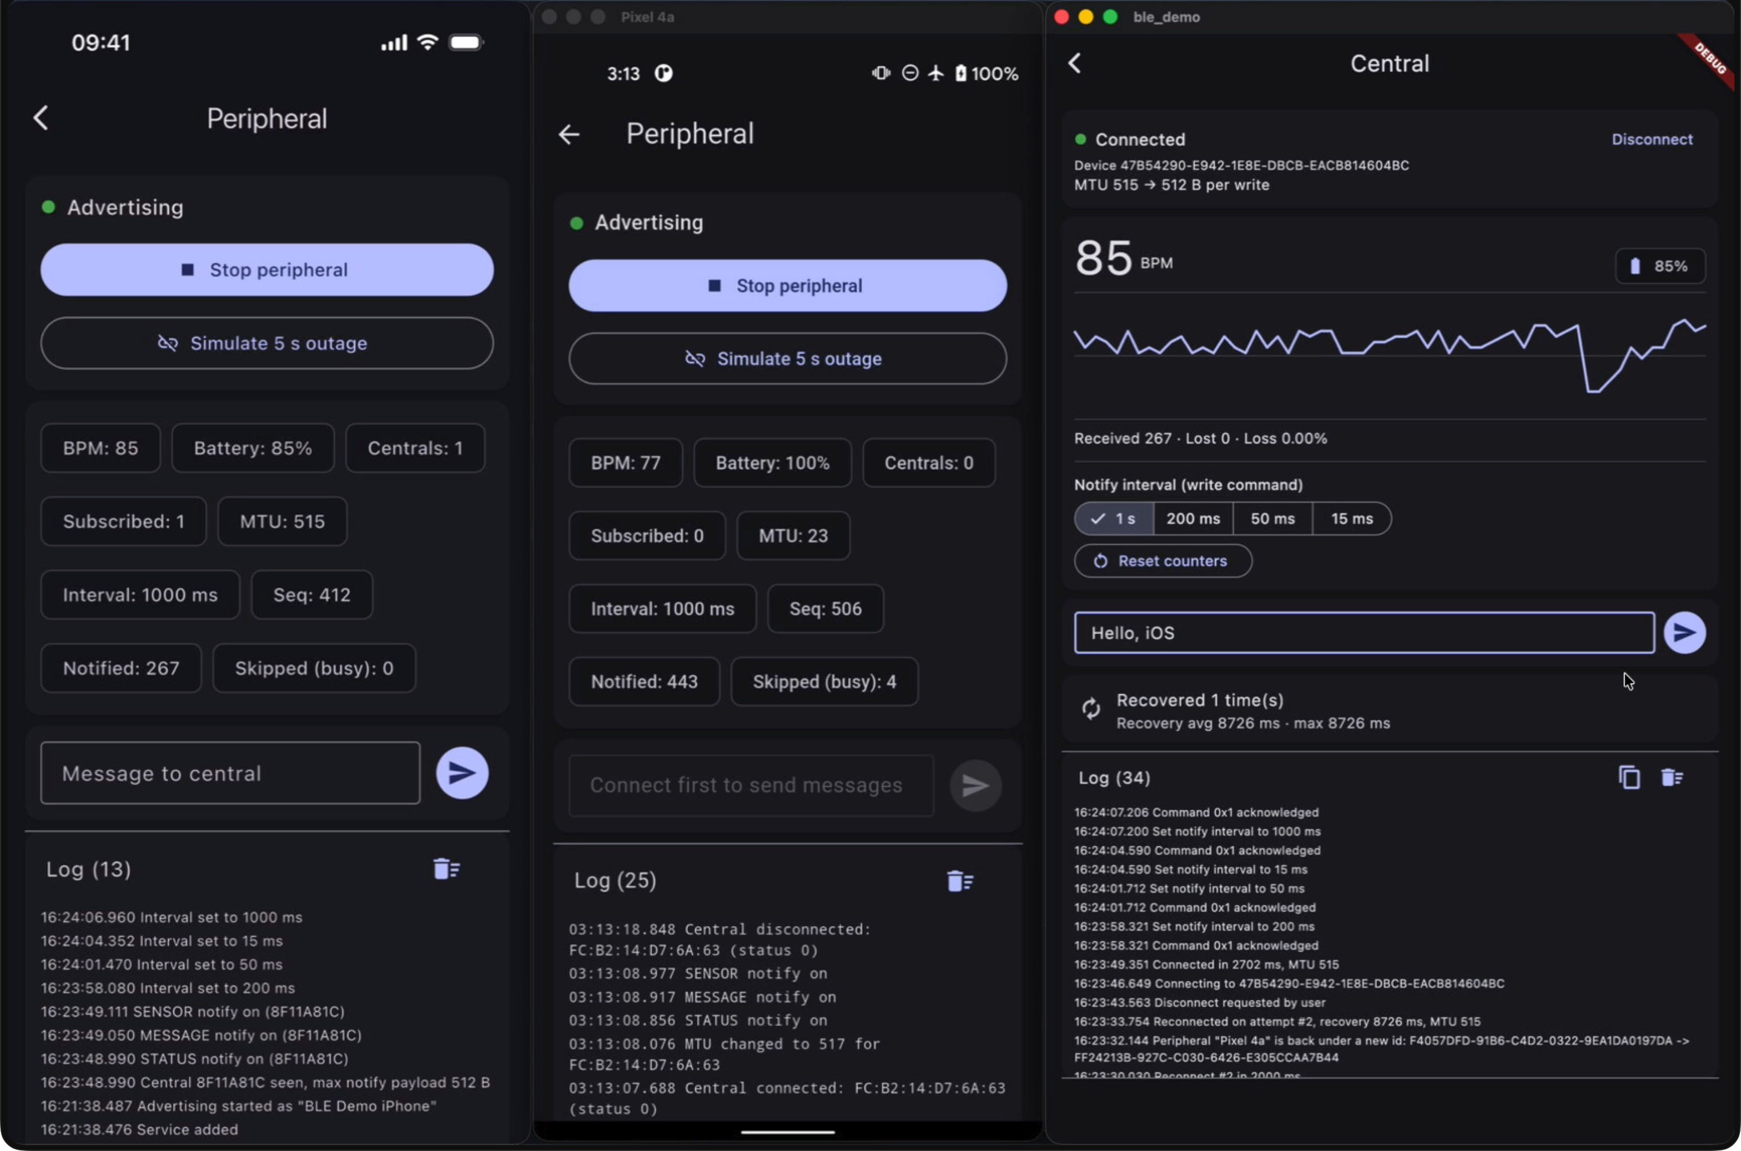Clear the Central Log (34)
This screenshot has height=1151, width=1741.
[1672, 777]
